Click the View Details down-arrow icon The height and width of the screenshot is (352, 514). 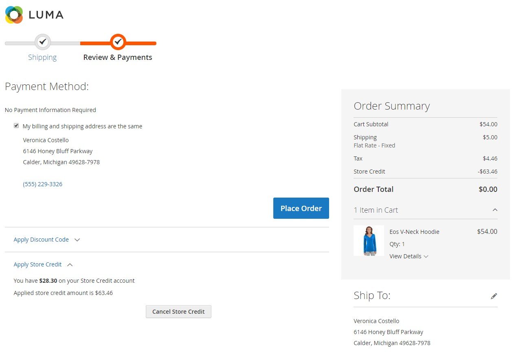coord(426,257)
